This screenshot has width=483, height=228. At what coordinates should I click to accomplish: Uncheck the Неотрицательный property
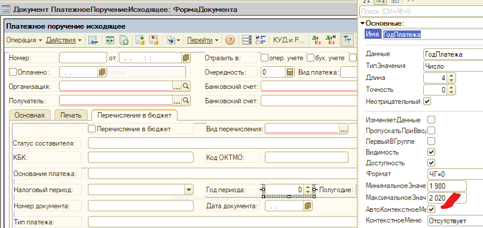coord(427,101)
